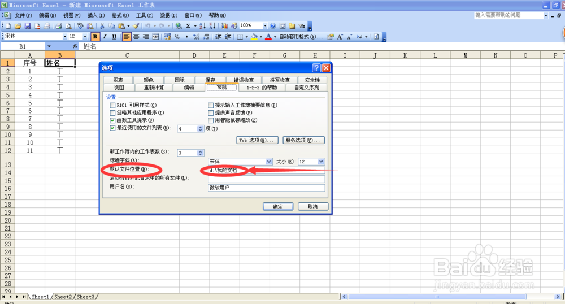Check the R1C1 引用样式 checkbox
Viewport: 565px width, 304px height.
coord(112,106)
